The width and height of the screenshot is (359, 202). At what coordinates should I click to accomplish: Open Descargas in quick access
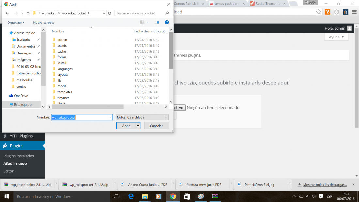point(24,53)
